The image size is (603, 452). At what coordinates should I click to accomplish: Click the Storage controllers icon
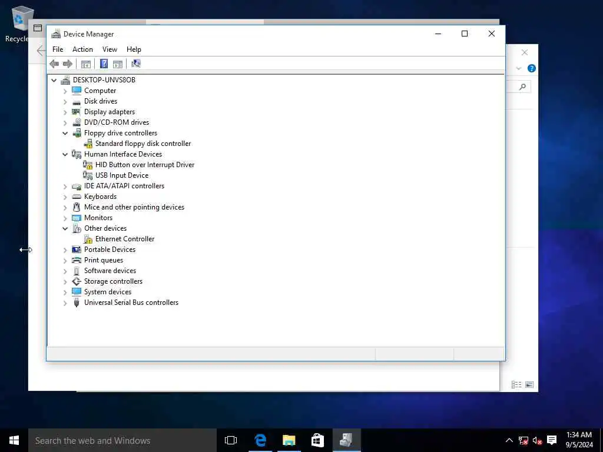(x=77, y=281)
